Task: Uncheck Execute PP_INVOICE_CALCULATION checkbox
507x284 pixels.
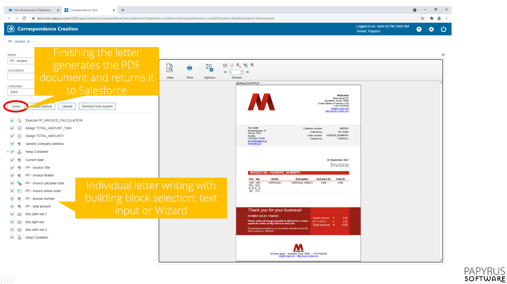Action: (x=12, y=120)
